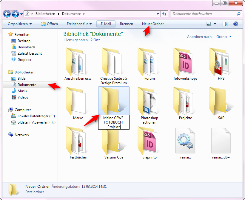Select the Dokumente library in sidebar
245x200 pixels.
pyautogui.click(x=30, y=85)
